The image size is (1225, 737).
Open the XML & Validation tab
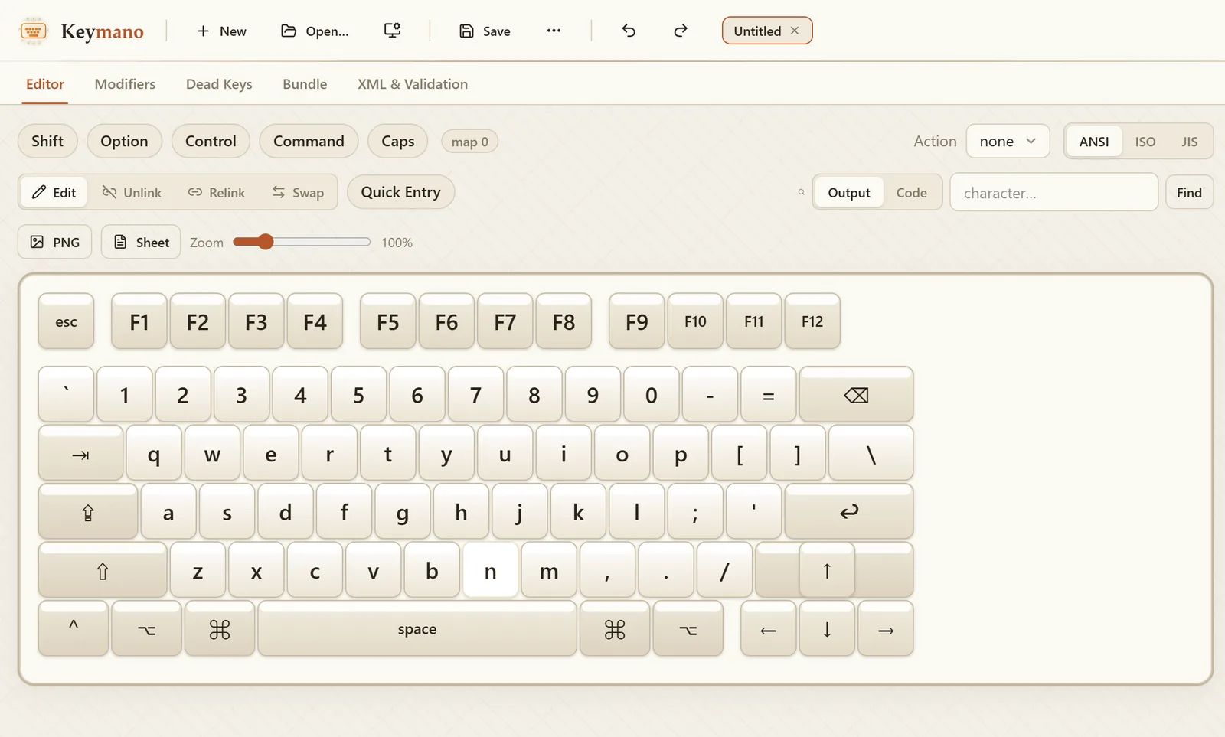click(413, 84)
